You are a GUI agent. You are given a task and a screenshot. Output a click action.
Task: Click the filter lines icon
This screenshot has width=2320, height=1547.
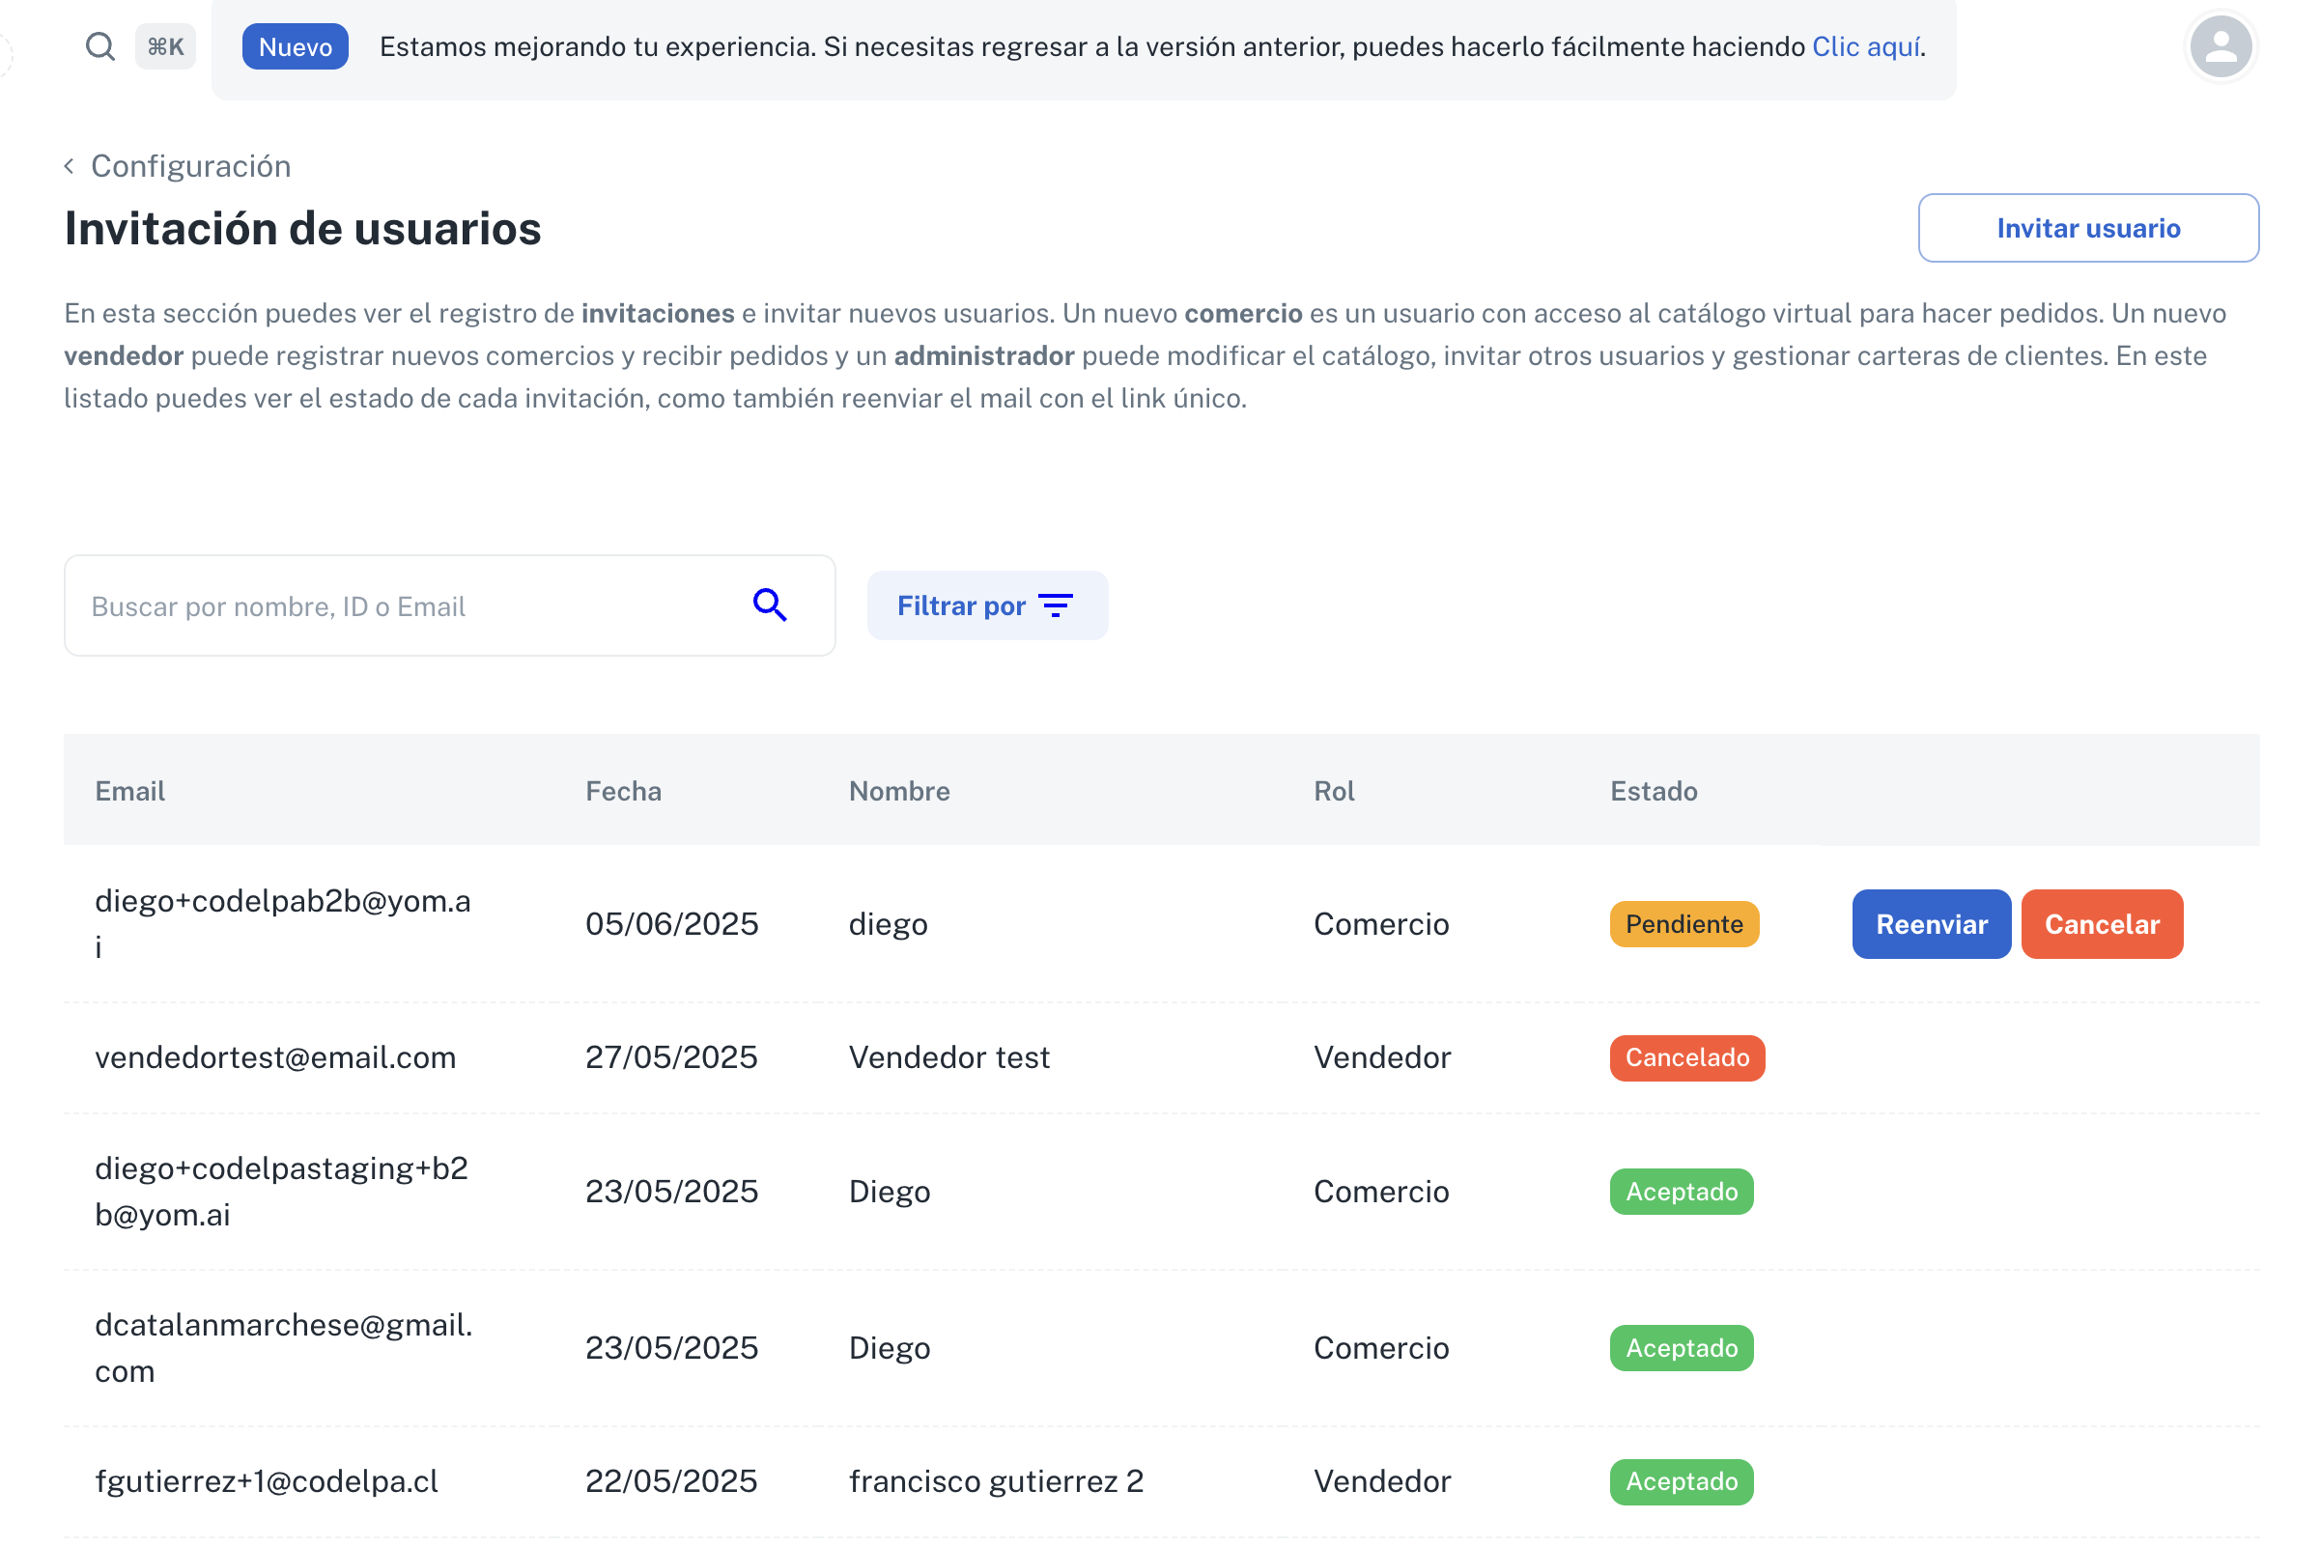pos(1056,605)
